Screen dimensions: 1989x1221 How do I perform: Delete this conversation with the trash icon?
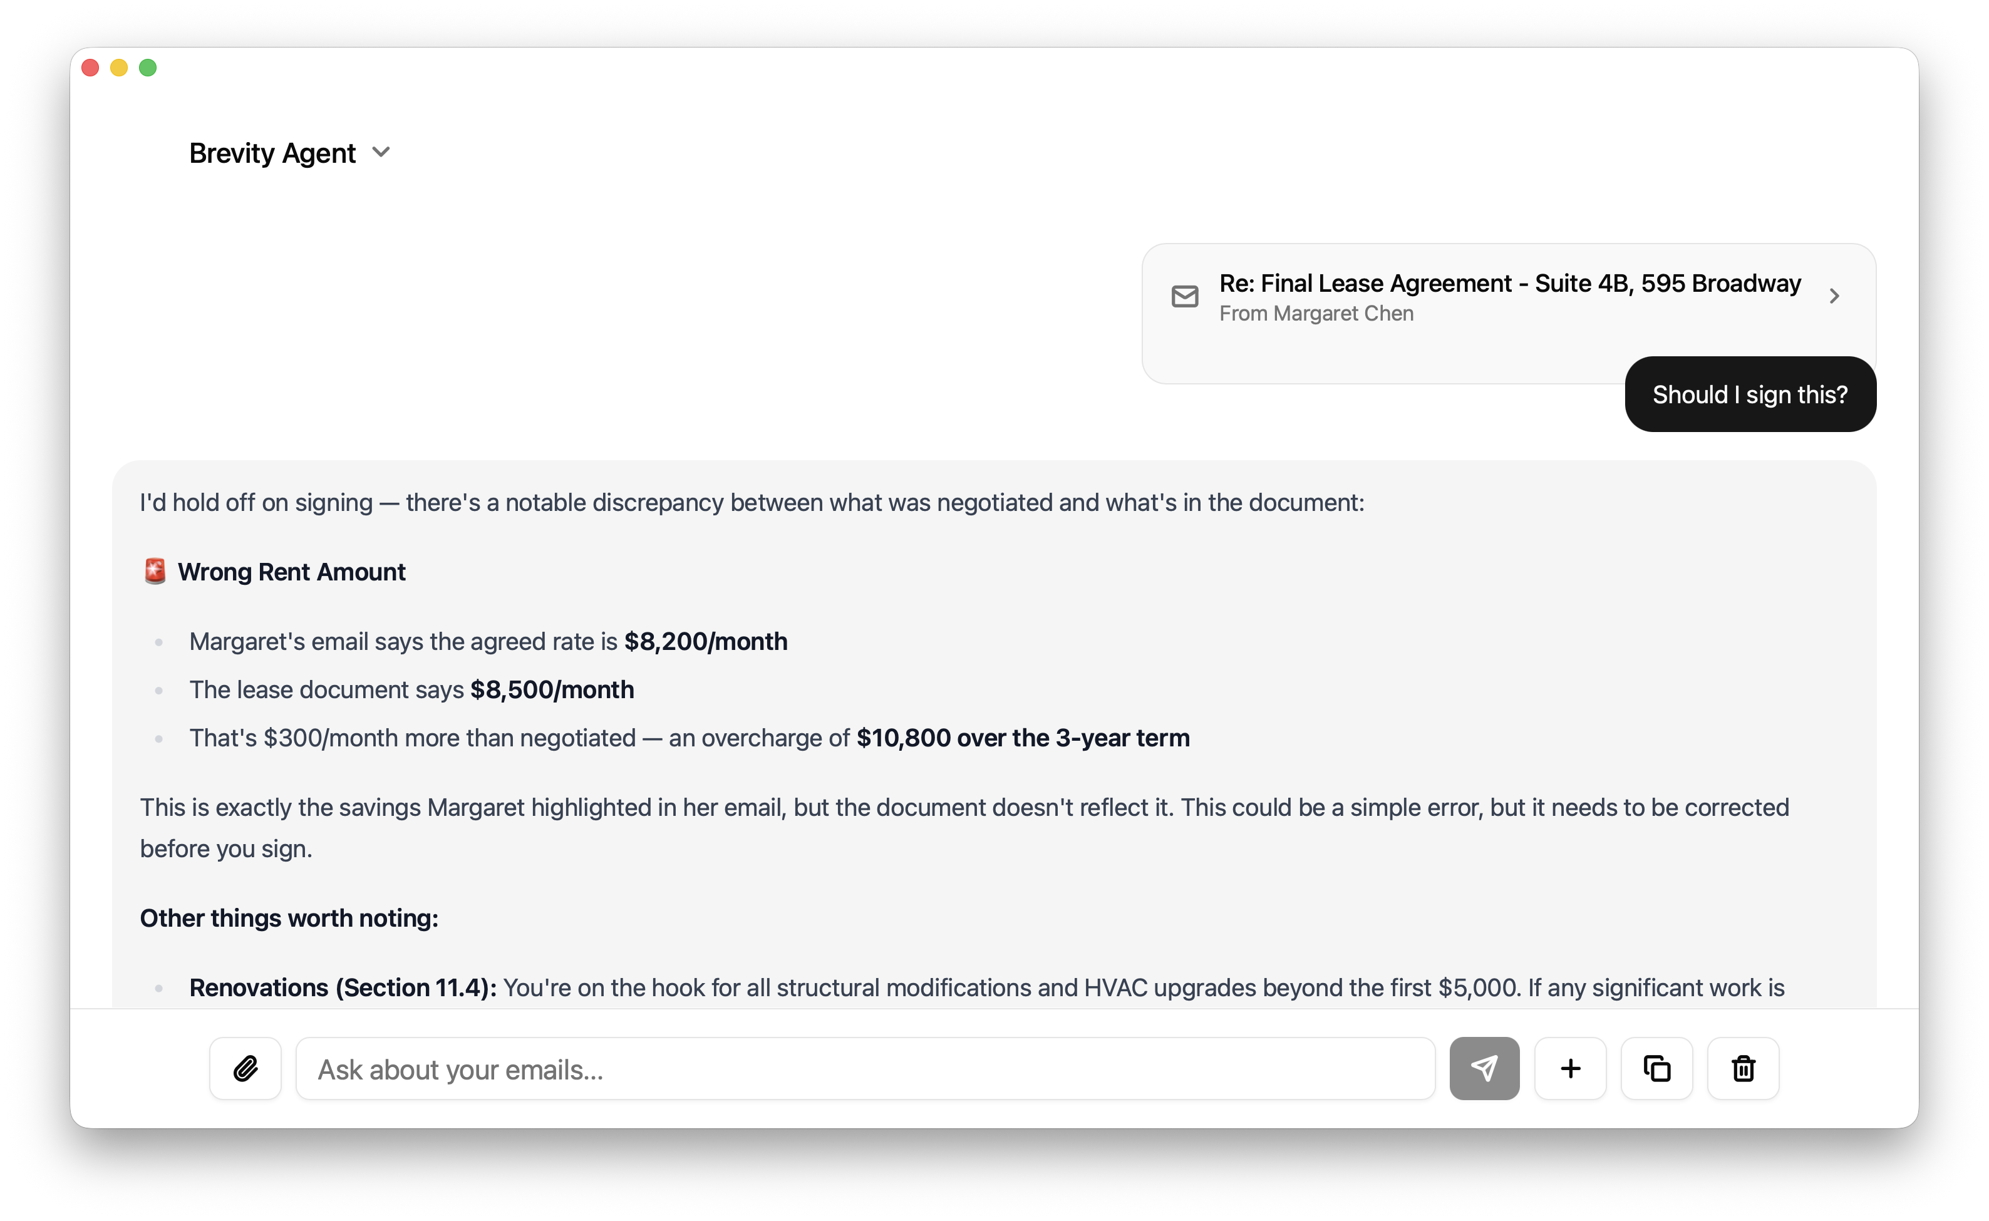[x=1742, y=1068]
